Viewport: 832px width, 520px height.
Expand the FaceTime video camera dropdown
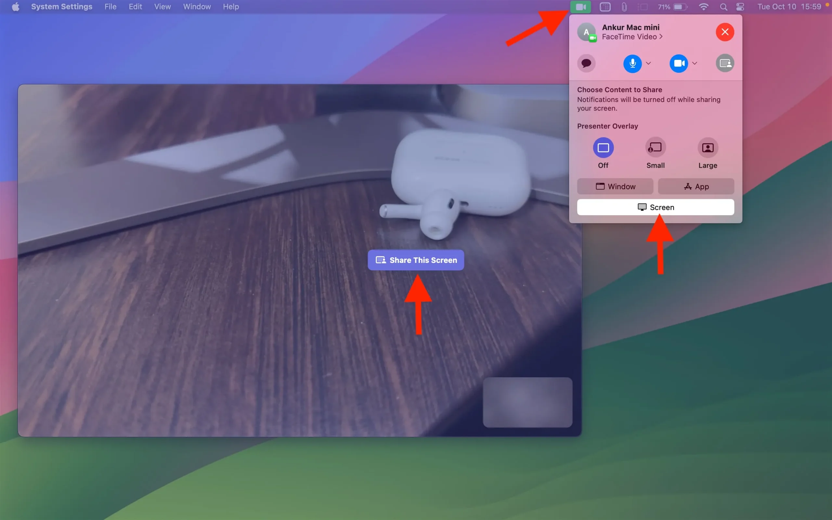[x=694, y=63]
